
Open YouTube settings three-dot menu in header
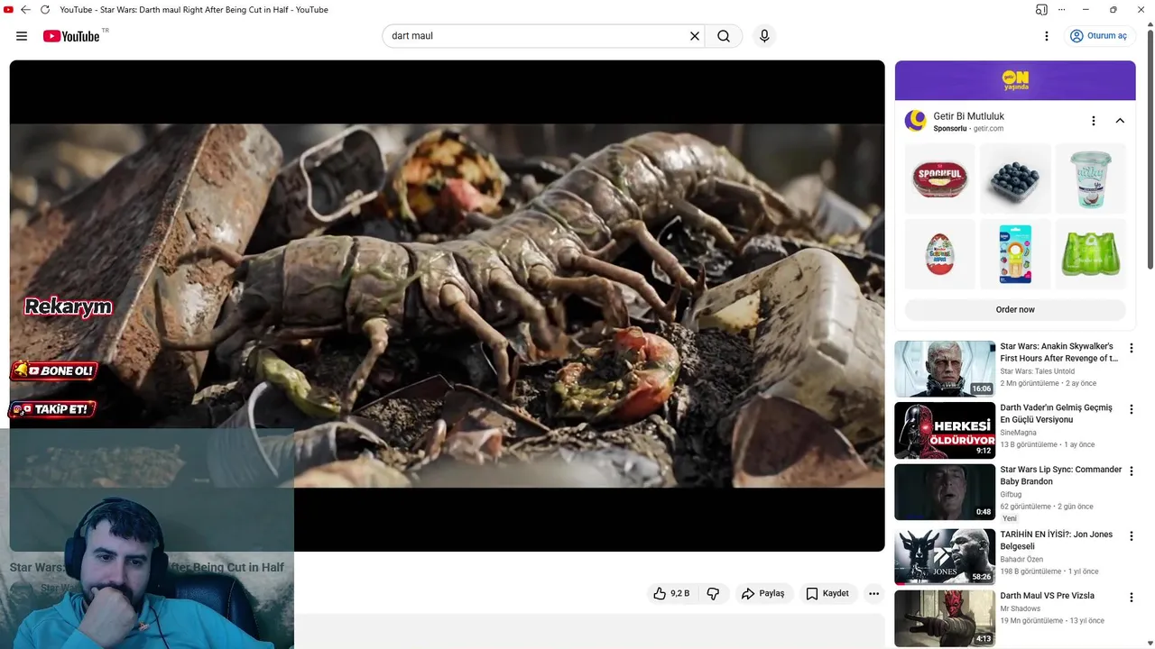[1047, 36]
